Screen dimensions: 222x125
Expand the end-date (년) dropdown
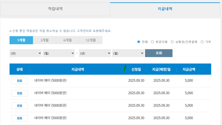click(x=95, y=53)
